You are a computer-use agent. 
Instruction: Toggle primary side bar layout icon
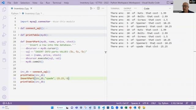pos(168,3)
